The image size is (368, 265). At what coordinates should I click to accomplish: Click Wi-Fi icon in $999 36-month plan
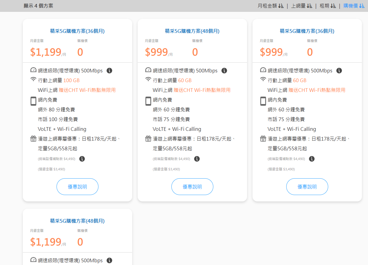point(263,79)
